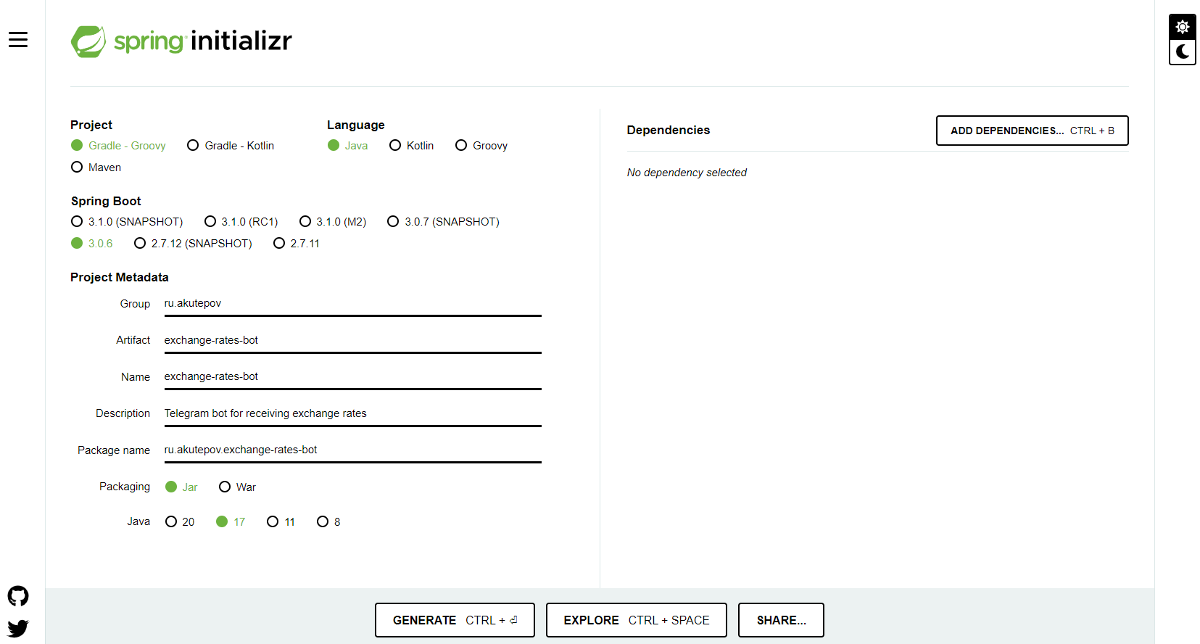Select Spring Boot 2.7.12 (SNAPSHOT)
Image resolution: width=1200 pixels, height=644 pixels.
point(193,244)
